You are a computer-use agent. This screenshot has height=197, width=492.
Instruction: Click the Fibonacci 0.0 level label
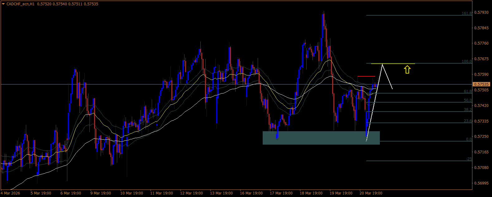click(469, 139)
